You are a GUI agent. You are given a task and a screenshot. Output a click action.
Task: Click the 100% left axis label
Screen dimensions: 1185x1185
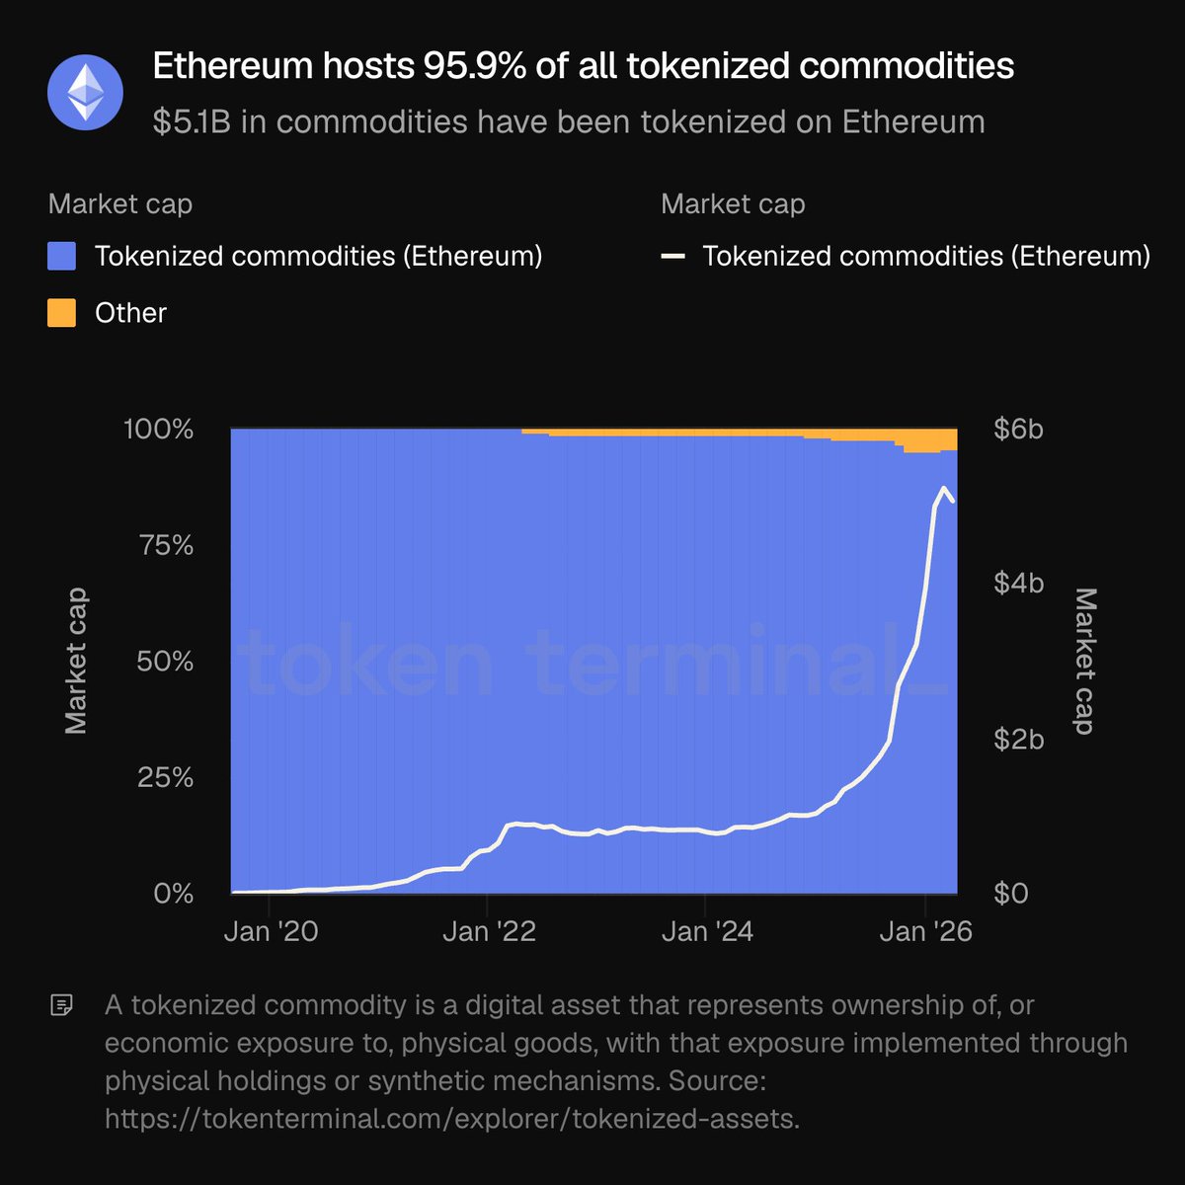[x=158, y=430]
